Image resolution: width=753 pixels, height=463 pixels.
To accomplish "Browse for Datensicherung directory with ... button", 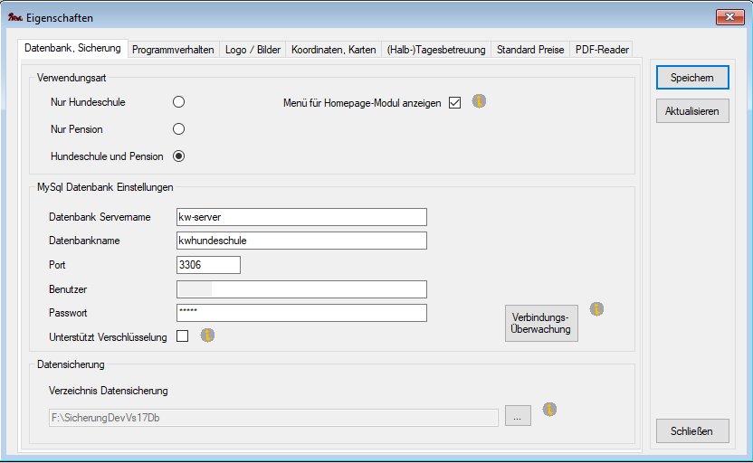I will [x=518, y=417].
